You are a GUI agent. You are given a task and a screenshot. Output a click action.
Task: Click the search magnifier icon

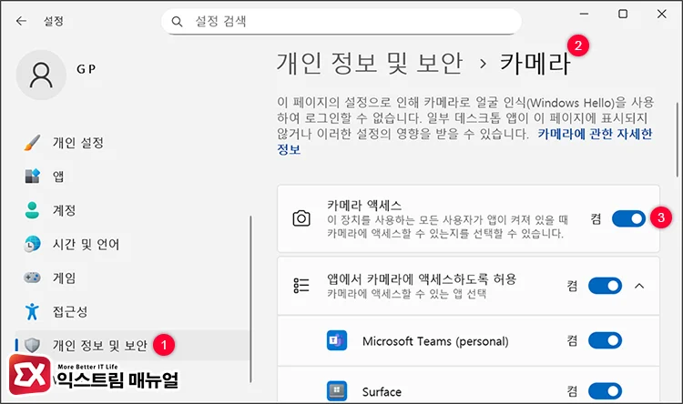tap(177, 21)
